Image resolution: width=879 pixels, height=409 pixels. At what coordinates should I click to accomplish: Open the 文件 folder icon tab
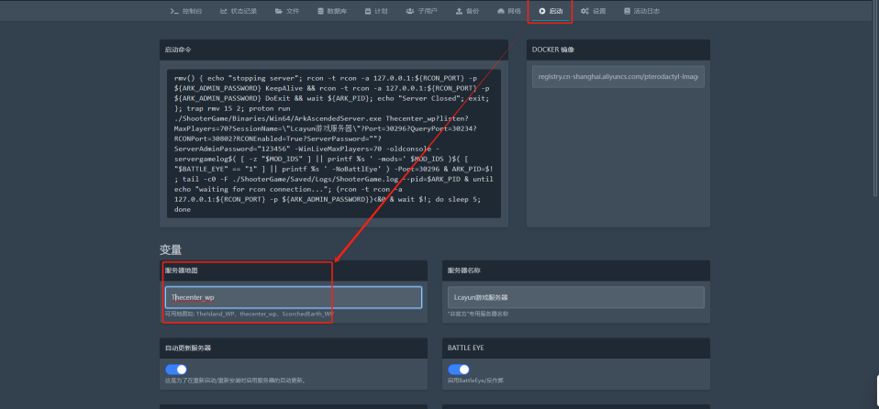point(287,11)
